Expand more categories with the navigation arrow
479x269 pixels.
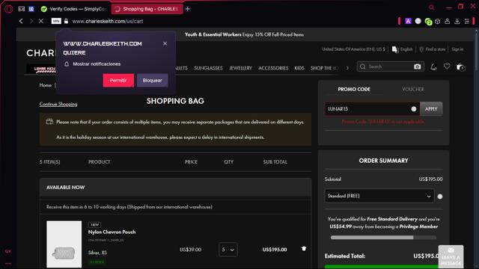tap(347, 68)
